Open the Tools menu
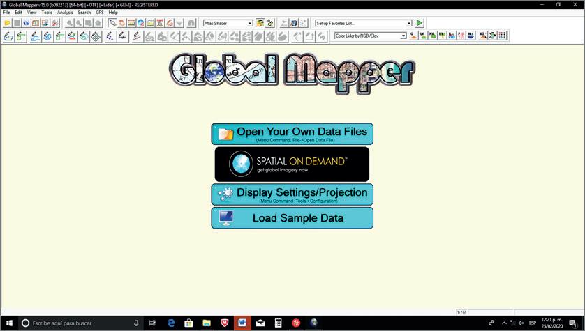 47,13
